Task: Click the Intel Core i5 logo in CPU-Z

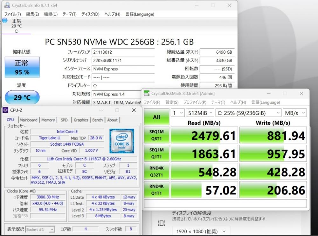Action: click(122, 141)
